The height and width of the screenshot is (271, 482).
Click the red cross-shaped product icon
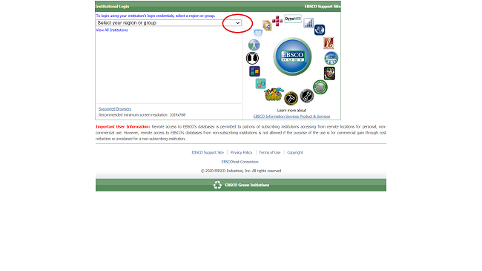(277, 21)
